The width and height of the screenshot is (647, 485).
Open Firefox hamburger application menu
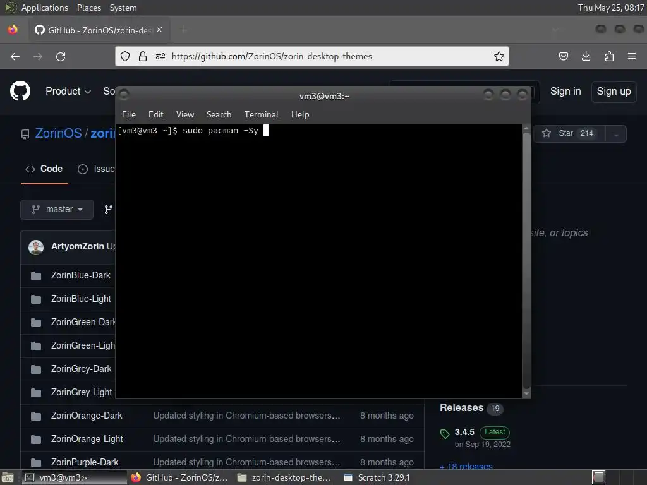[x=632, y=56]
